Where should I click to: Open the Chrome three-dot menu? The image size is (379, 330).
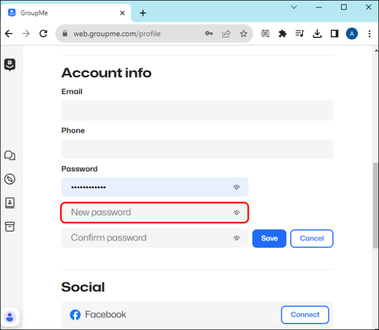(x=369, y=33)
